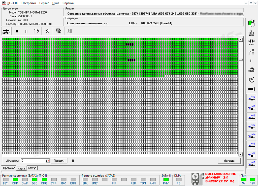Click the BSY status indicator

(x=6, y=180)
